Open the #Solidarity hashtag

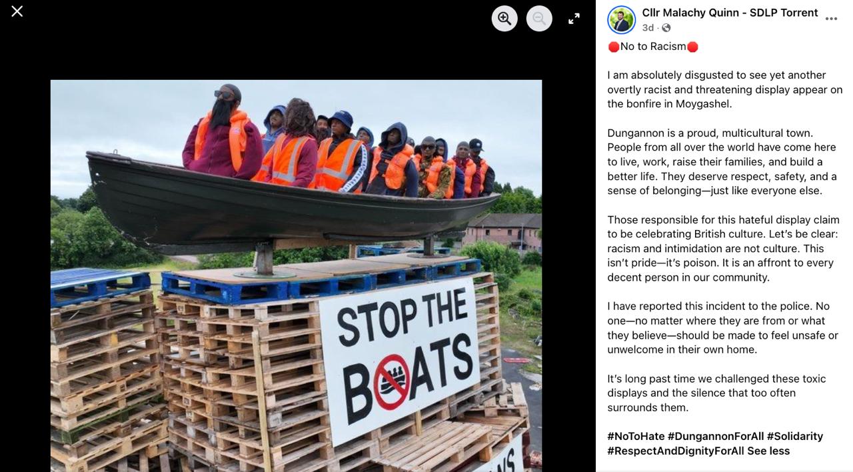point(795,436)
